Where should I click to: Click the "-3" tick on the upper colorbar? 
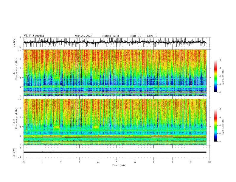pyautogui.click(x=220, y=60)
